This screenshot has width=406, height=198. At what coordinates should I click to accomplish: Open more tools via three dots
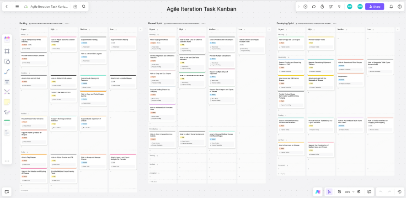[7, 161]
